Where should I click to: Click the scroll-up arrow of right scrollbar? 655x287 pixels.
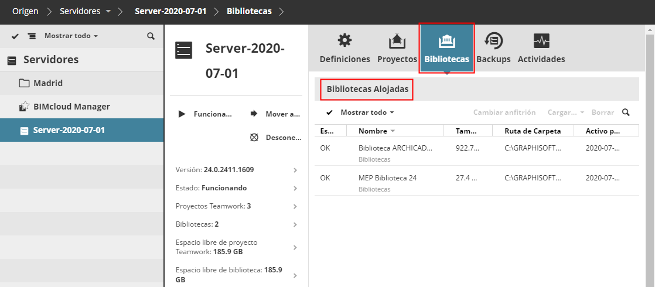(650, 30)
